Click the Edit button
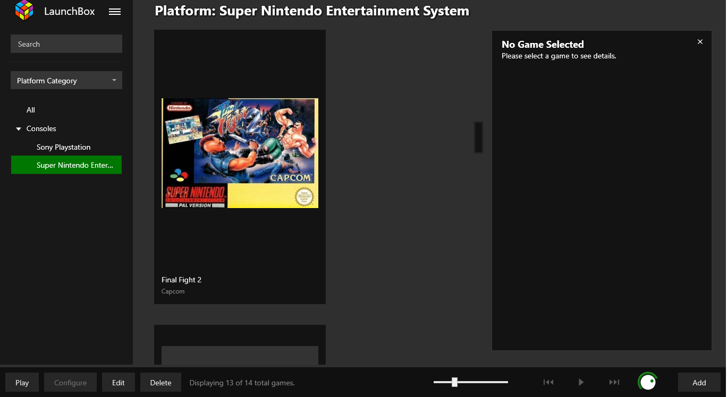Viewport: 727px width, 397px height. tap(119, 383)
